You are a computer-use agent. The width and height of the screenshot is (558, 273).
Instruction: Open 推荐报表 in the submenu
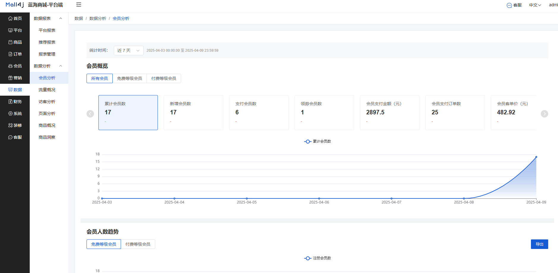49,42
